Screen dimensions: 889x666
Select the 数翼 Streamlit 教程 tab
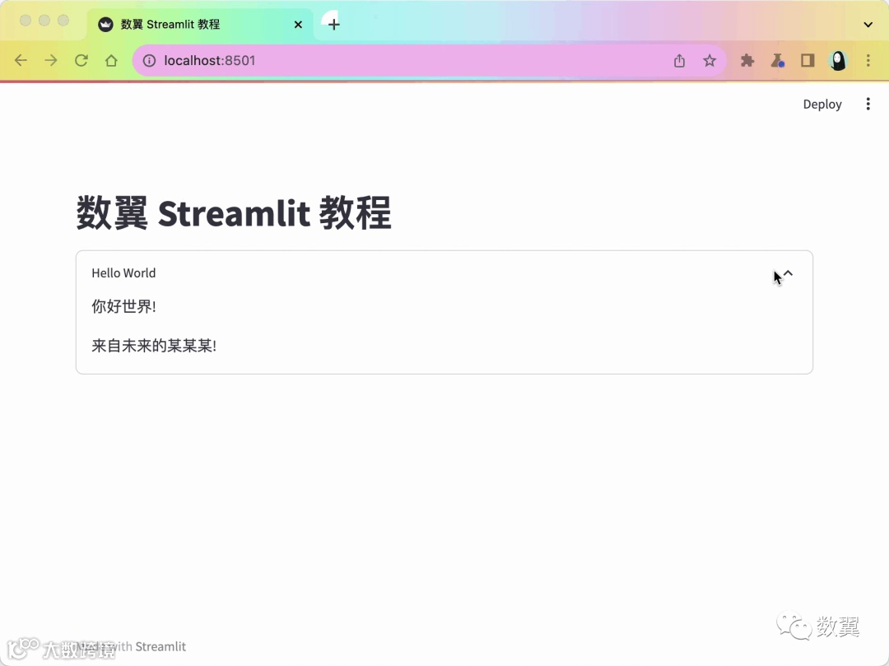[199, 25]
